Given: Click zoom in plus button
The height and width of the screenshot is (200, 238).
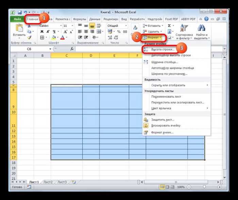Looking at the screenshot, I should point(220,187).
